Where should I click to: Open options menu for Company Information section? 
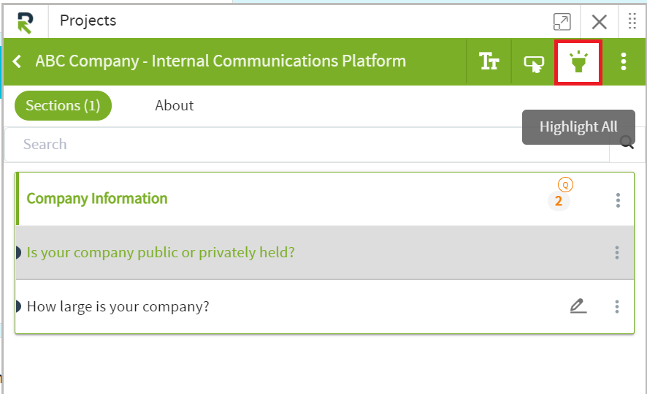618,200
